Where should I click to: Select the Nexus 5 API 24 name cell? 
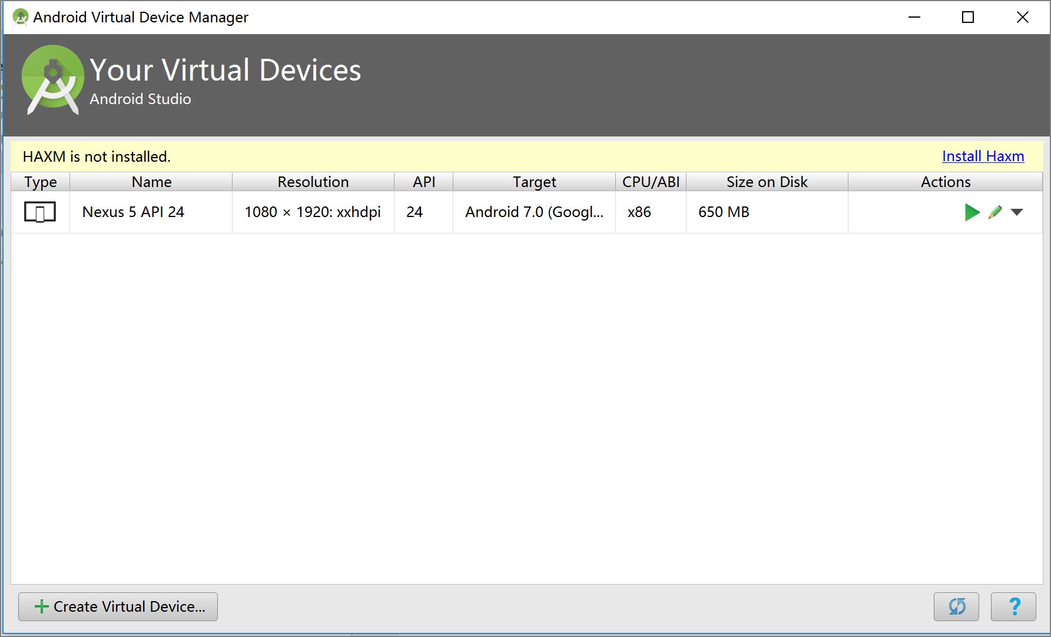coord(151,212)
